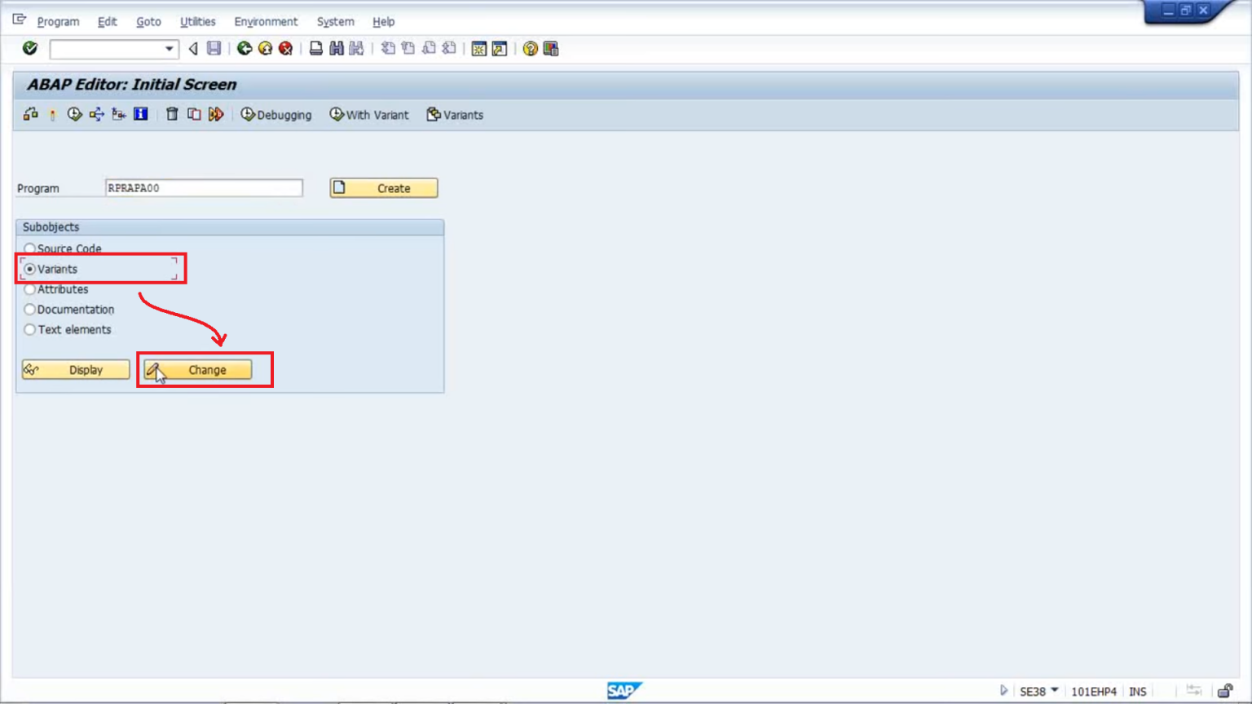Click the Delete program trash icon
The width and height of the screenshot is (1252, 704).
coord(172,114)
